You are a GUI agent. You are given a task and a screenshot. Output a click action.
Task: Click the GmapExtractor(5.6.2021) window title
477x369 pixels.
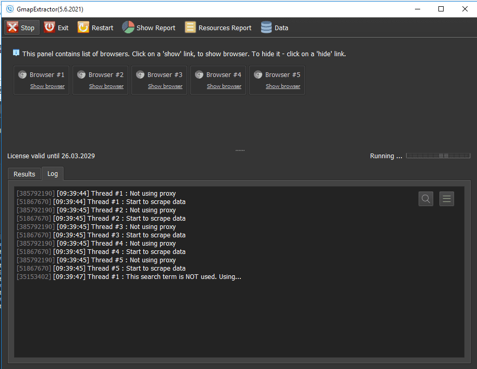(x=50, y=9)
